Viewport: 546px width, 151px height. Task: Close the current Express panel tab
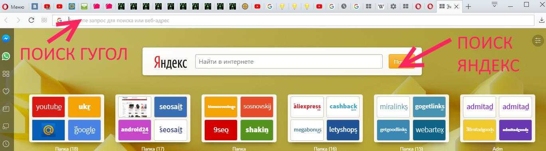click(457, 6)
